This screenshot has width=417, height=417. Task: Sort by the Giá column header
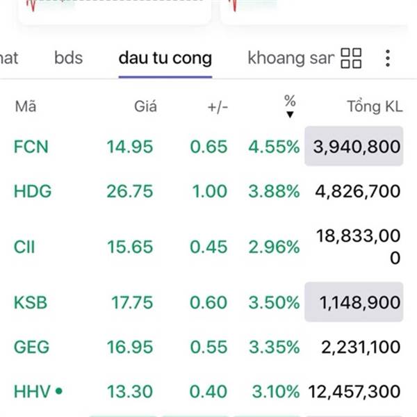[145, 106]
